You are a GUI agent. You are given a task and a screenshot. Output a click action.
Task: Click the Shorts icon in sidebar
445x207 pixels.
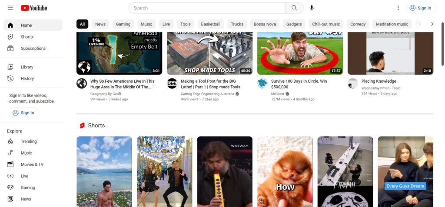10,37
